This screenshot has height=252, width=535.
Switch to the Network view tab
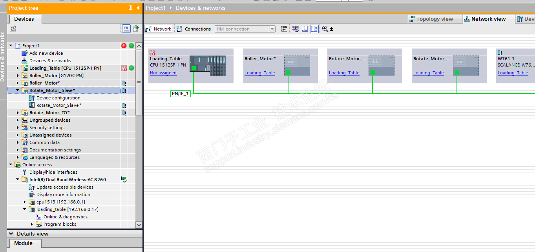pyautogui.click(x=488, y=19)
